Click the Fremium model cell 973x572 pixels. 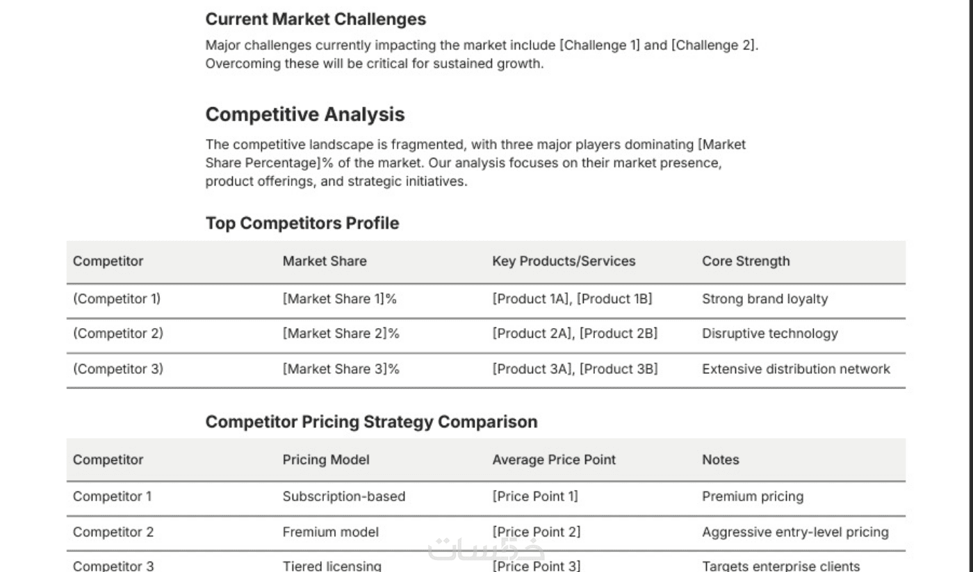(330, 532)
